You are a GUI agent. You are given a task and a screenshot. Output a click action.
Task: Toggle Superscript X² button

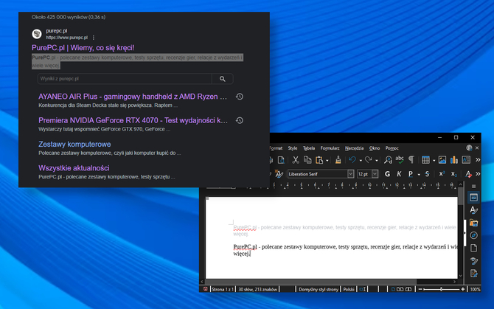pos(442,174)
